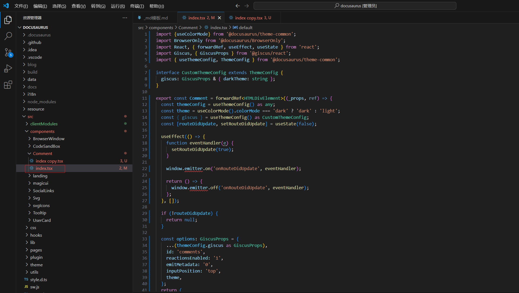519x293 pixels.
Task: Collapse the src folder
Action: (74, 116)
